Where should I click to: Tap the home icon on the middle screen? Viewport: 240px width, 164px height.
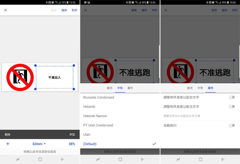point(120,159)
